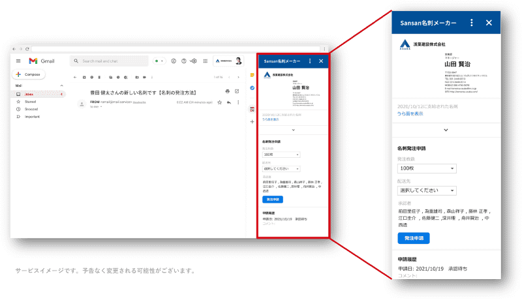Add the email to Tasks
Image resolution: width=522 pixels, height=300 pixels.
click(x=125, y=77)
